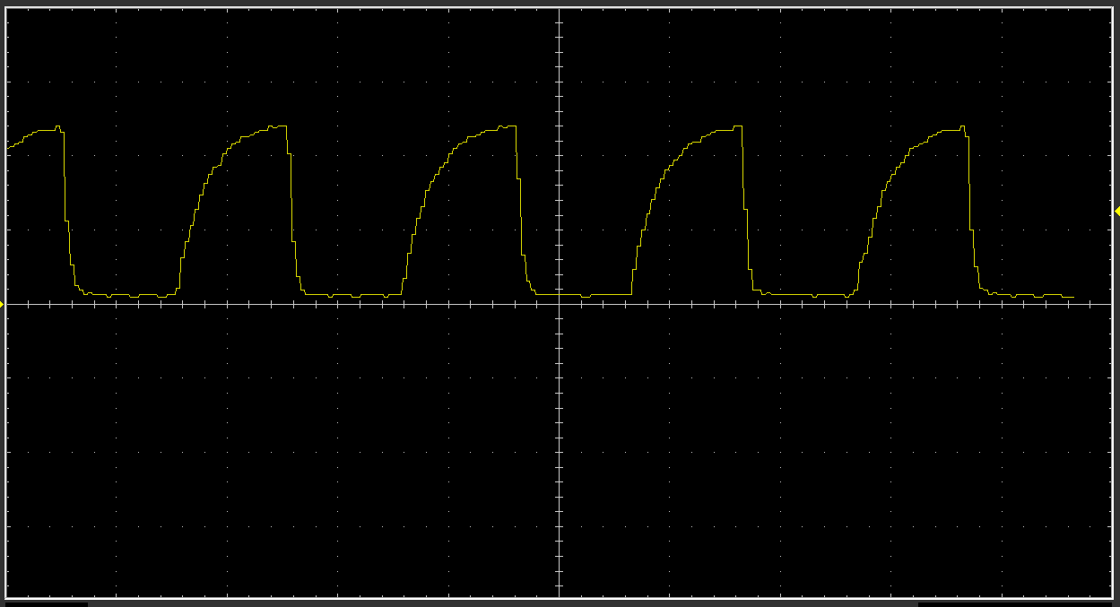
Task: Click the peak of the leftmost partial pulse
Action: point(57,127)
